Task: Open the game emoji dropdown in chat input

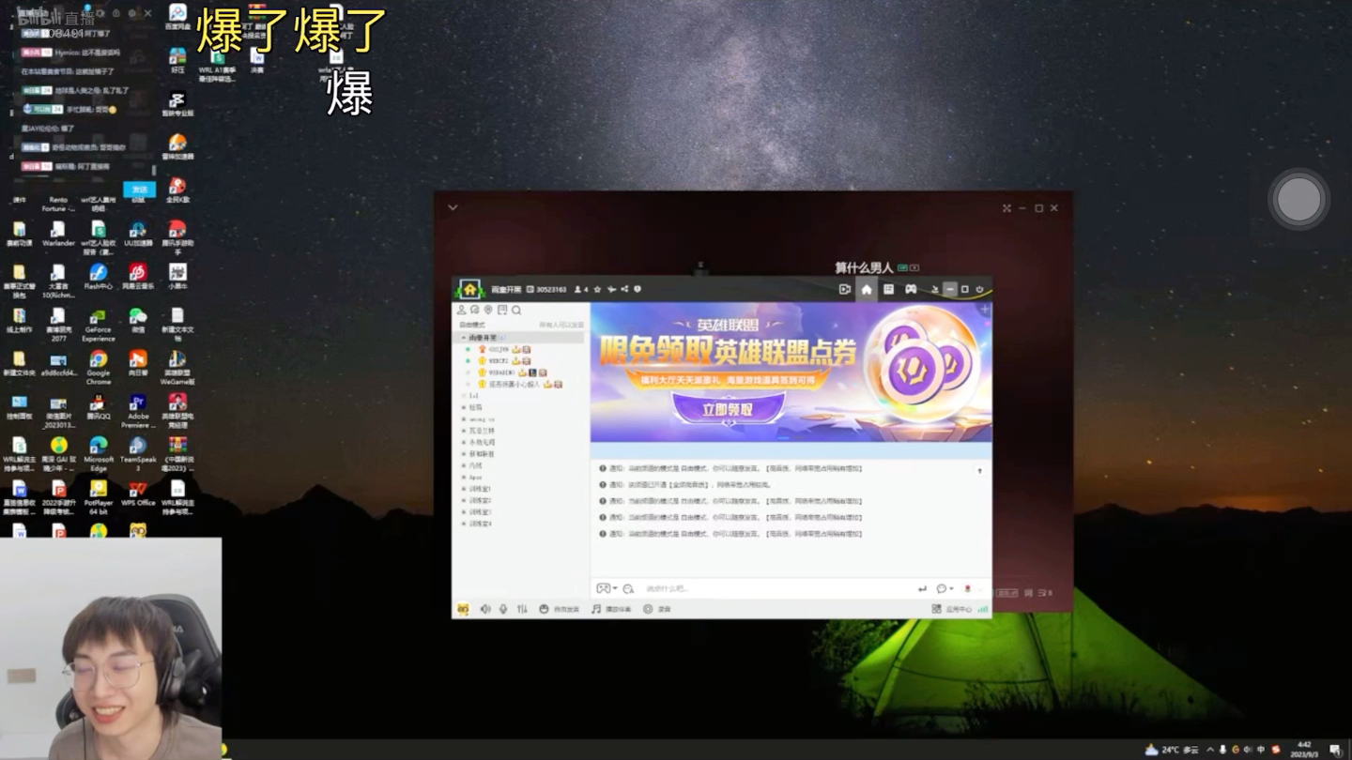Action: [607, 588]
